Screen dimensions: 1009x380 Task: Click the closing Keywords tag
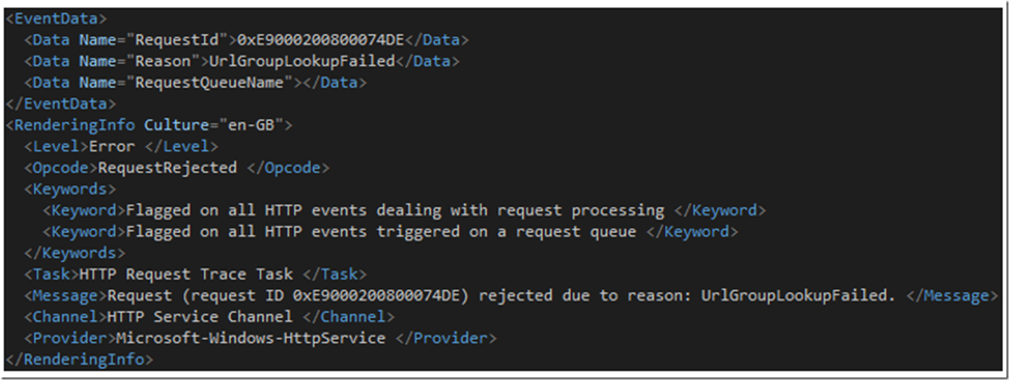pos(74,253)
